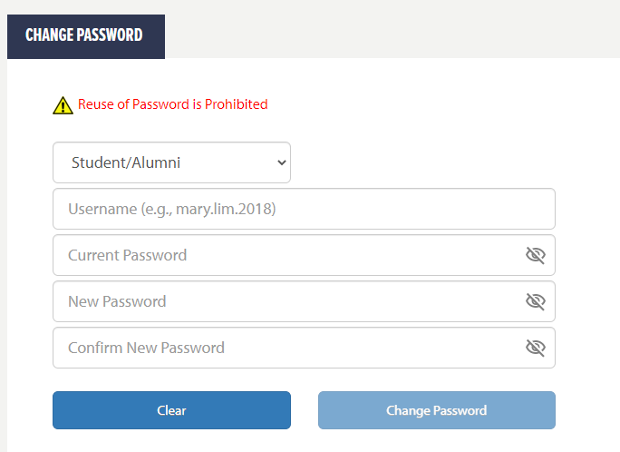Click the 'mary.lim.2018' username placeholder text
The height and width of the screenshot is (452, 620).
(228, 209)
